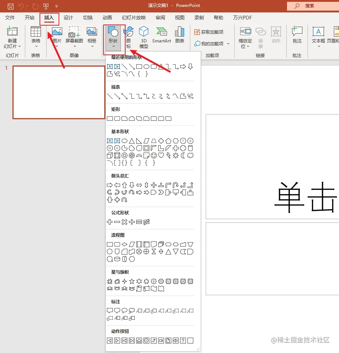The width and height of the screenshot is (339, 353).
Task: Select the 4-point star shape
Action: pos(124,281)
